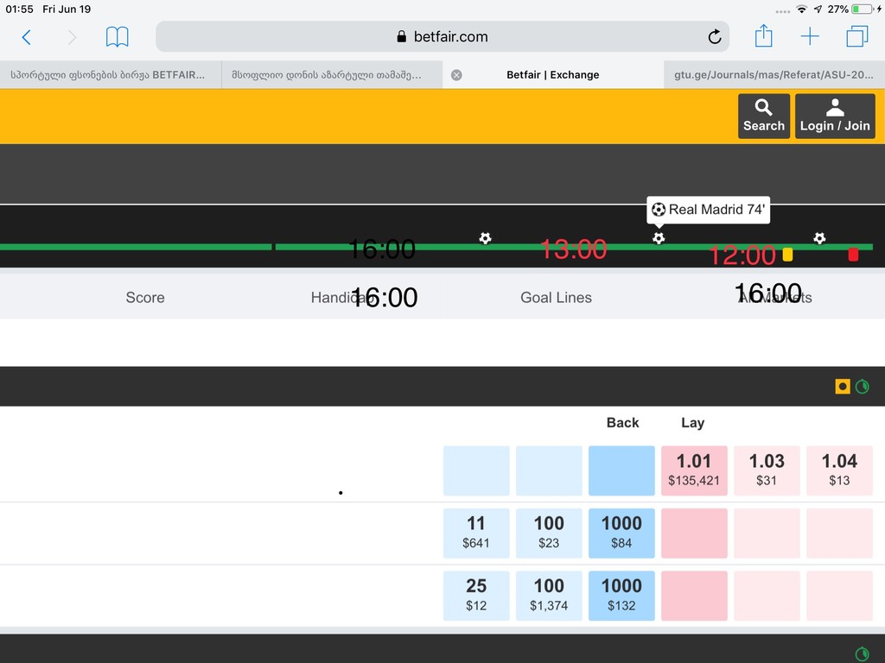Select lay price 1.01 $135,421

tap(694, 470)
